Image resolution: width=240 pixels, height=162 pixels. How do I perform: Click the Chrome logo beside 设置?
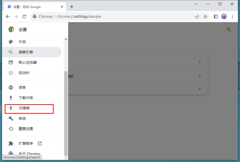[11, 29]
